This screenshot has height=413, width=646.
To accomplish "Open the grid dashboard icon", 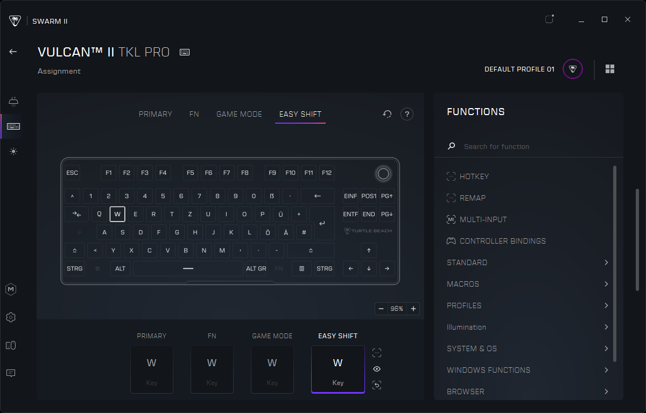I will [x=610, y=69].
